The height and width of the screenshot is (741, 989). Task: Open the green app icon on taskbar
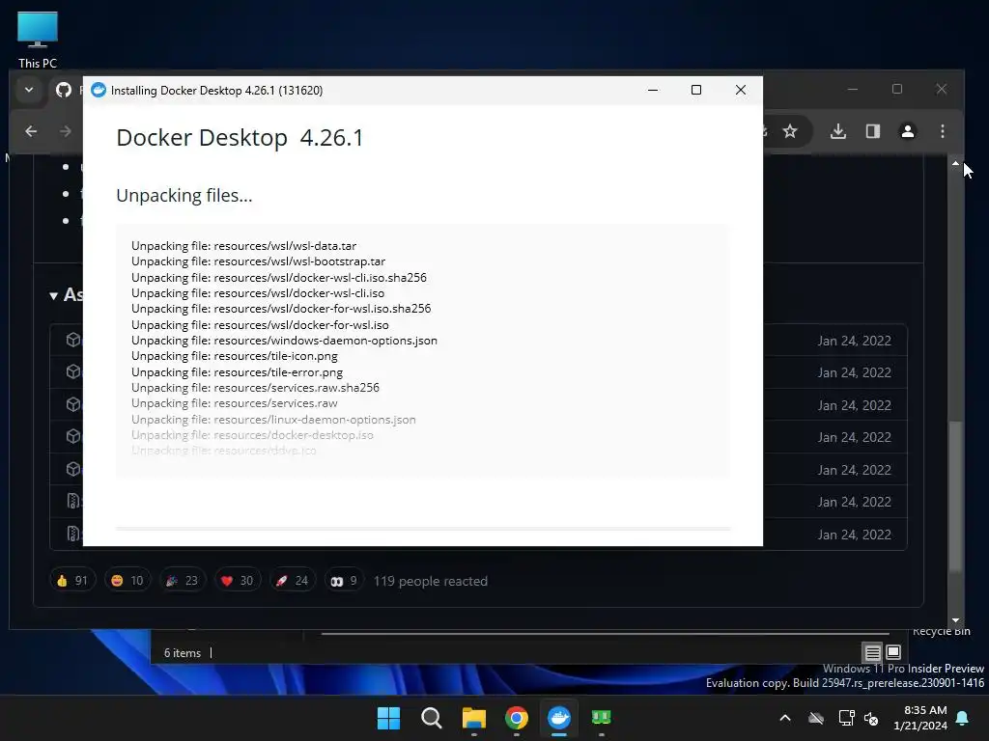[x=601, y=718]
